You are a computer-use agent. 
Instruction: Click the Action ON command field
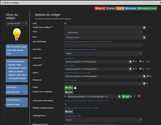tap(96, 62)
